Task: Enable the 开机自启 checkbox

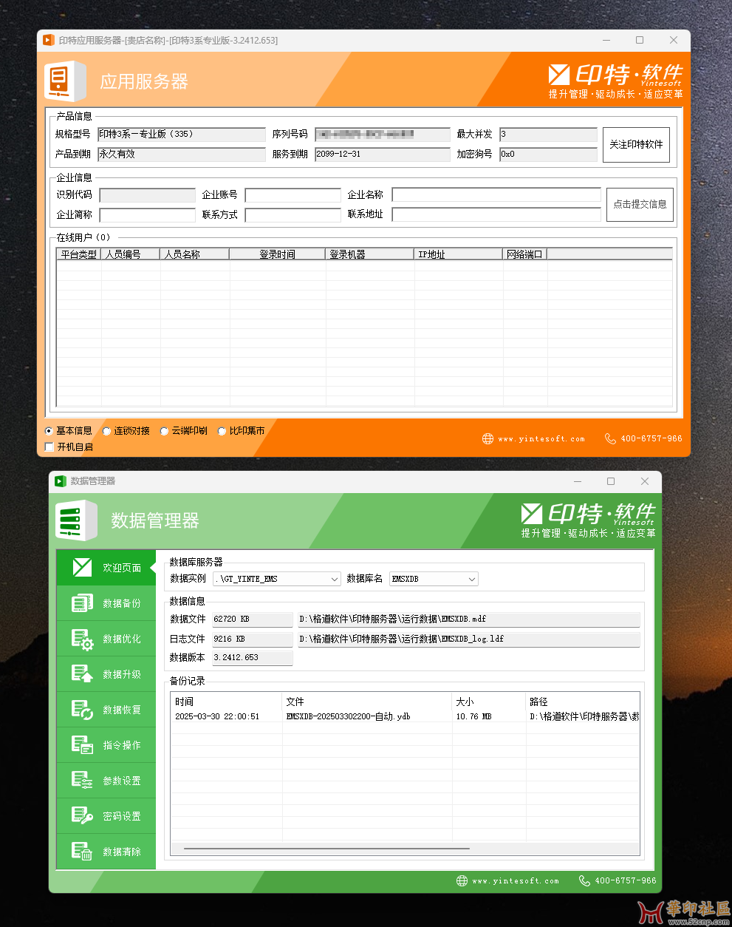Action: [x=49, y=447]
